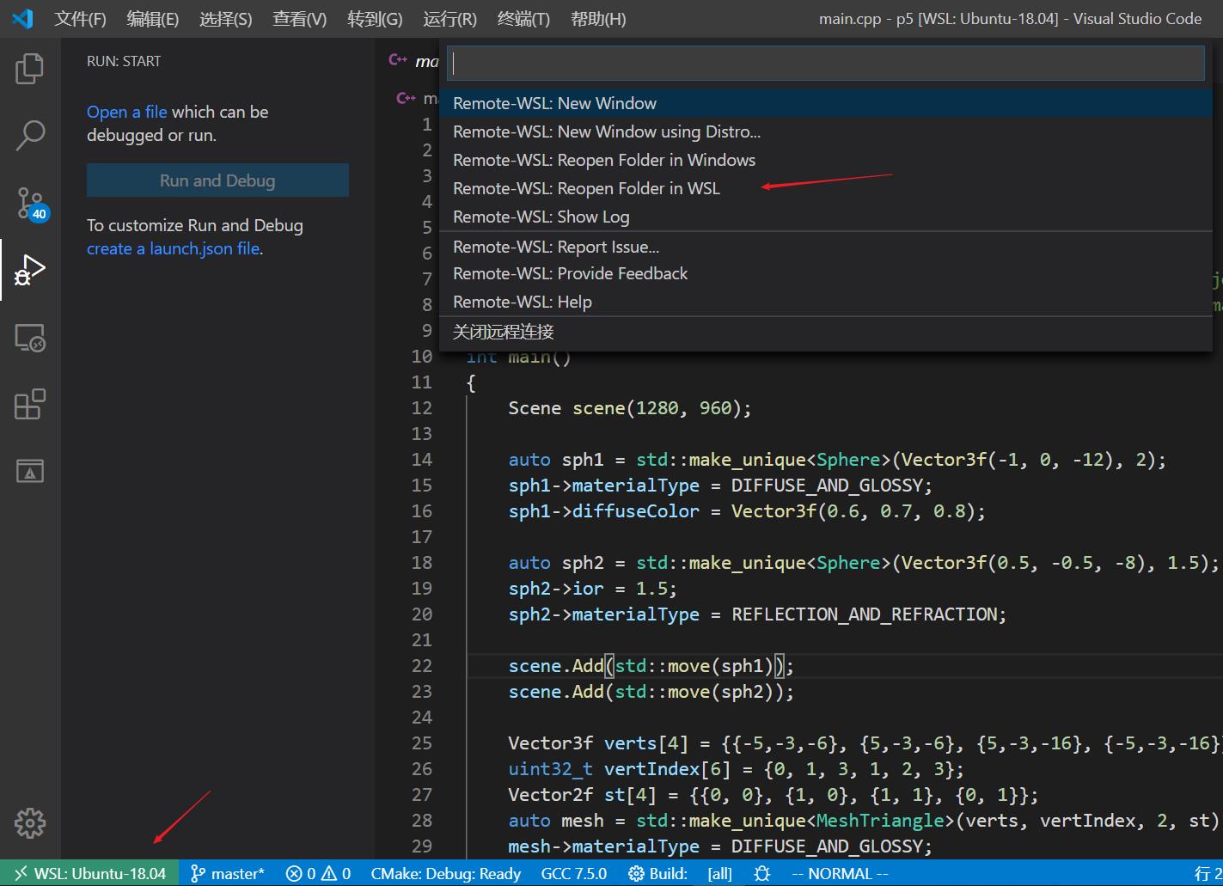Click on sph2->ior = 1.5; line

tap(593, 588)
